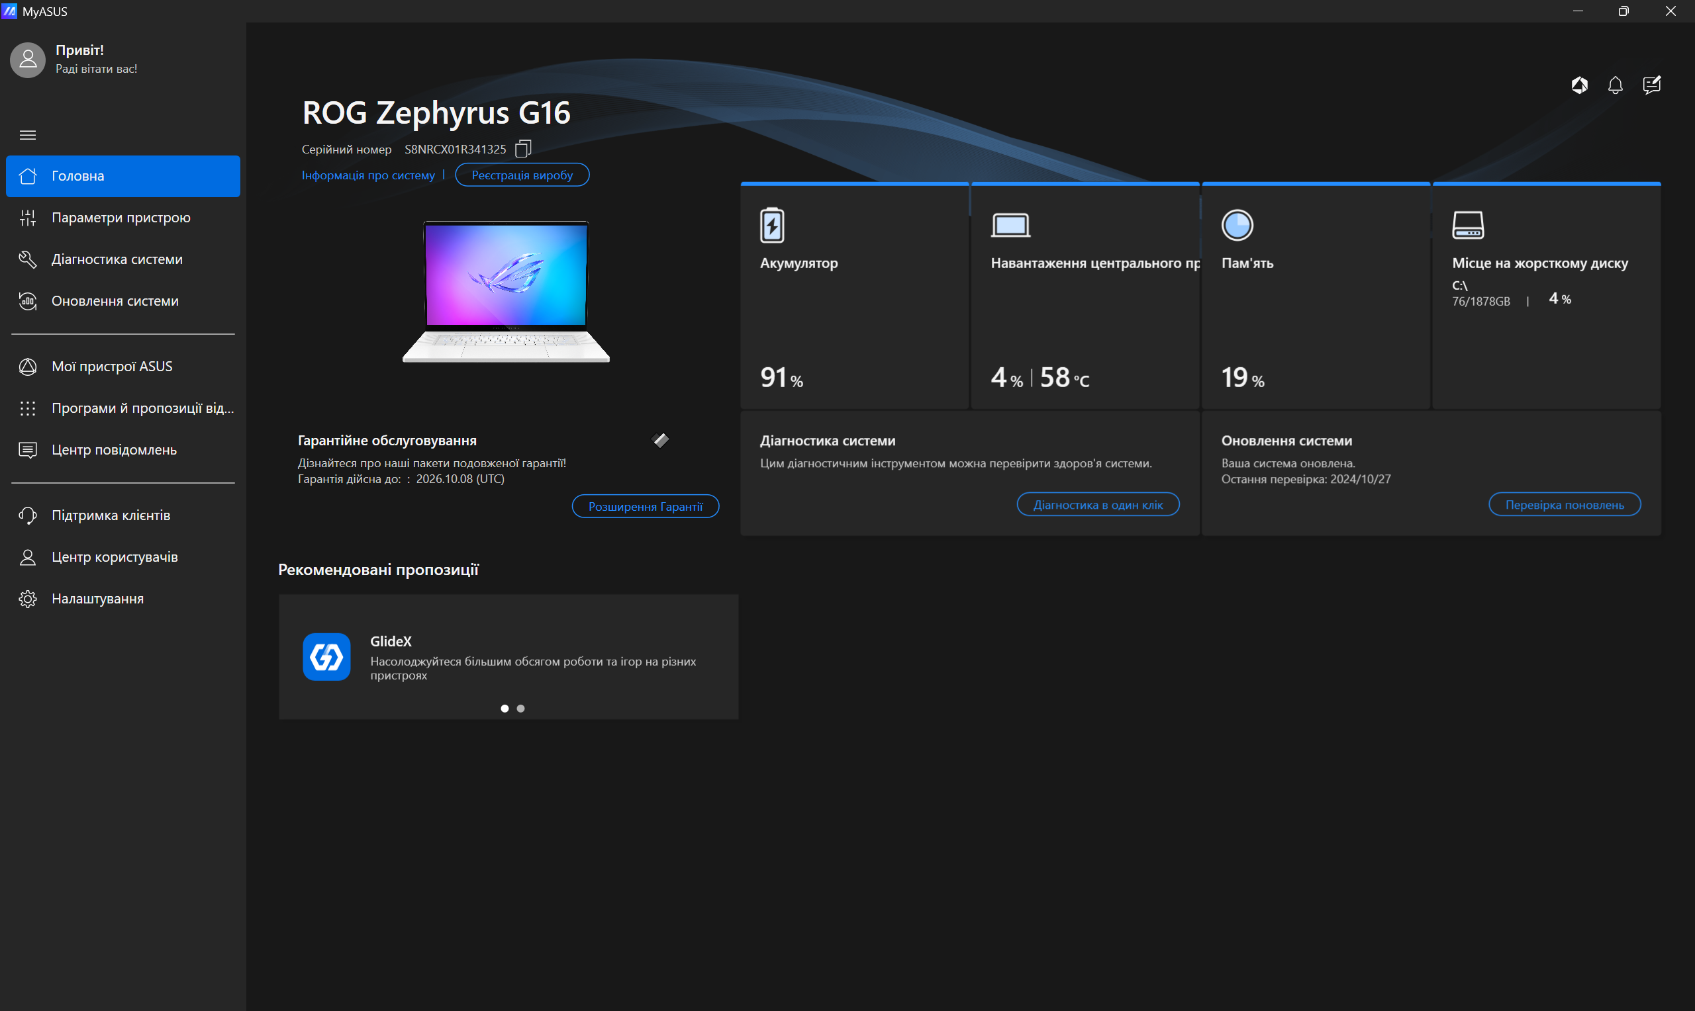Click the user avatar next to Привіт!
The width and height of the screenshot is (1695, 1011).
click(x=28, y=60)
